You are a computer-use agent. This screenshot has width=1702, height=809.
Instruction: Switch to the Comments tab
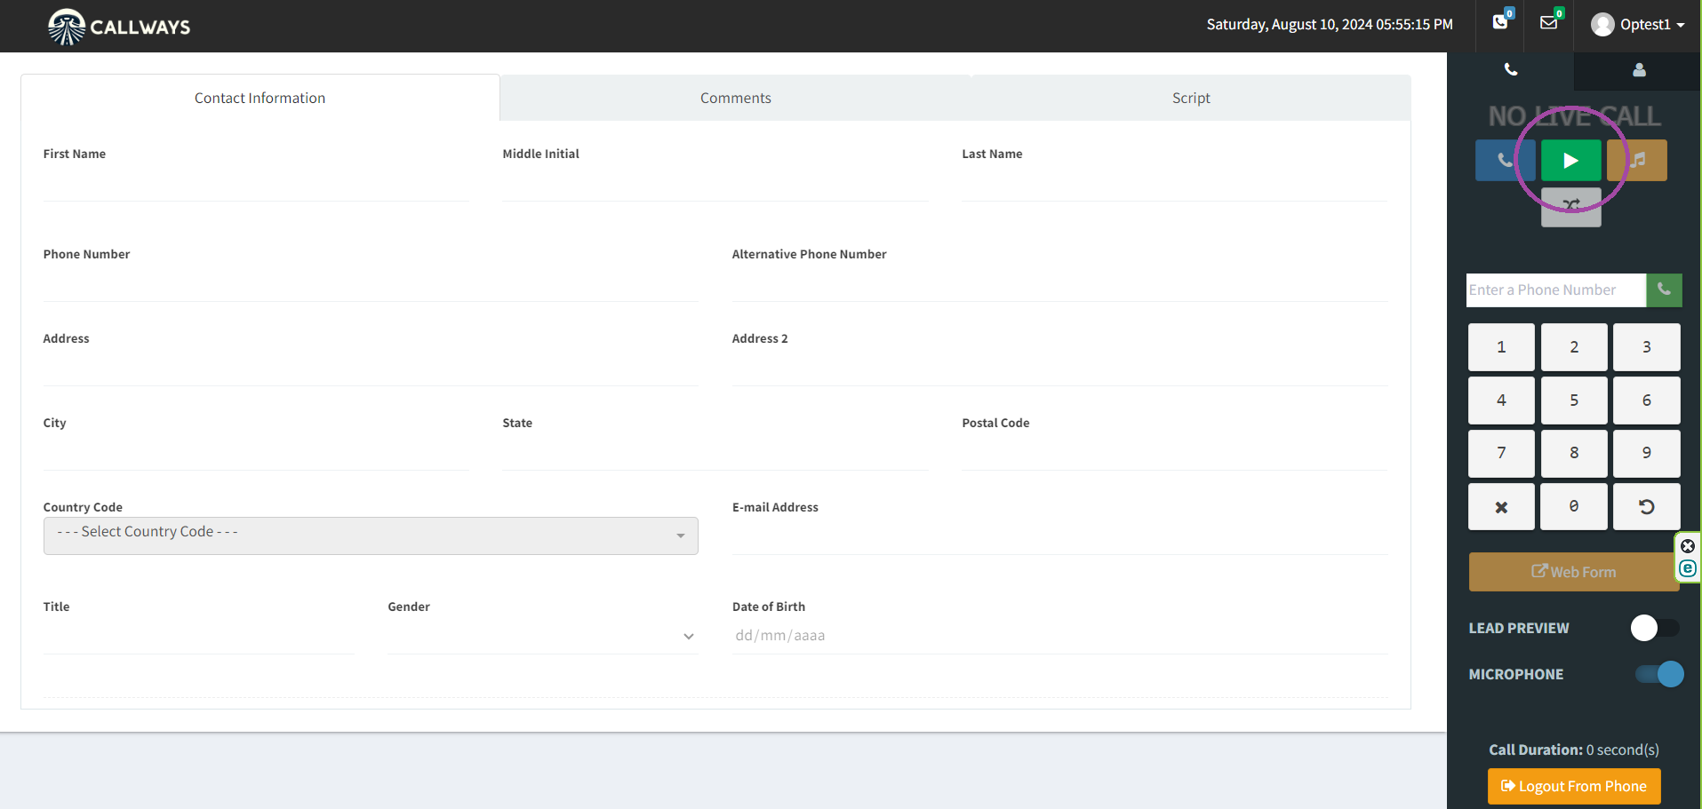[x=735, y=98]
